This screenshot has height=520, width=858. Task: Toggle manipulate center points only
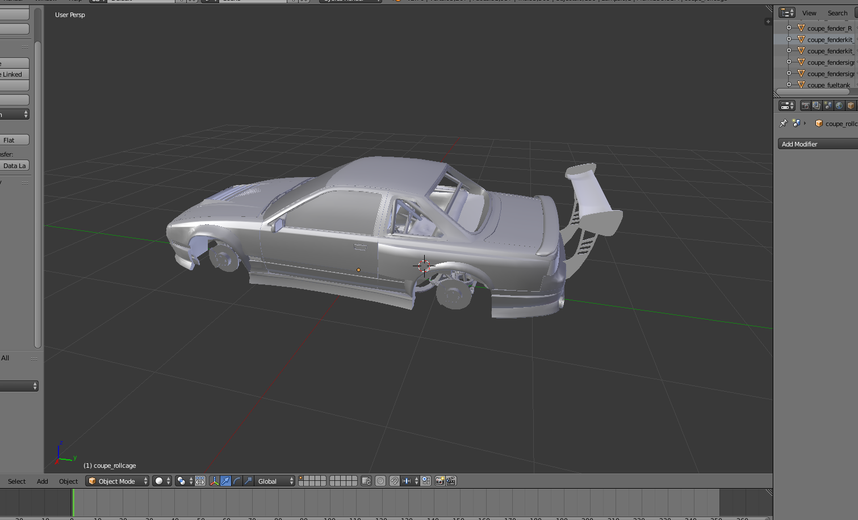point(200,481)
